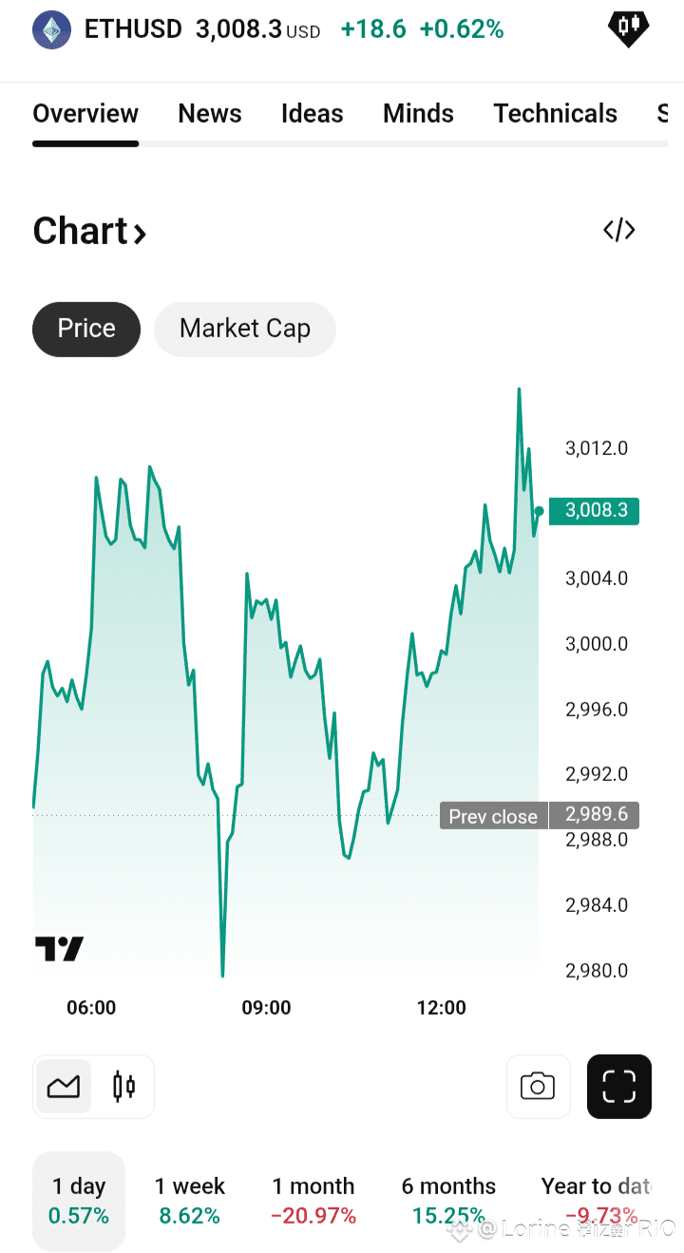Select the 6 months range

448,1201
